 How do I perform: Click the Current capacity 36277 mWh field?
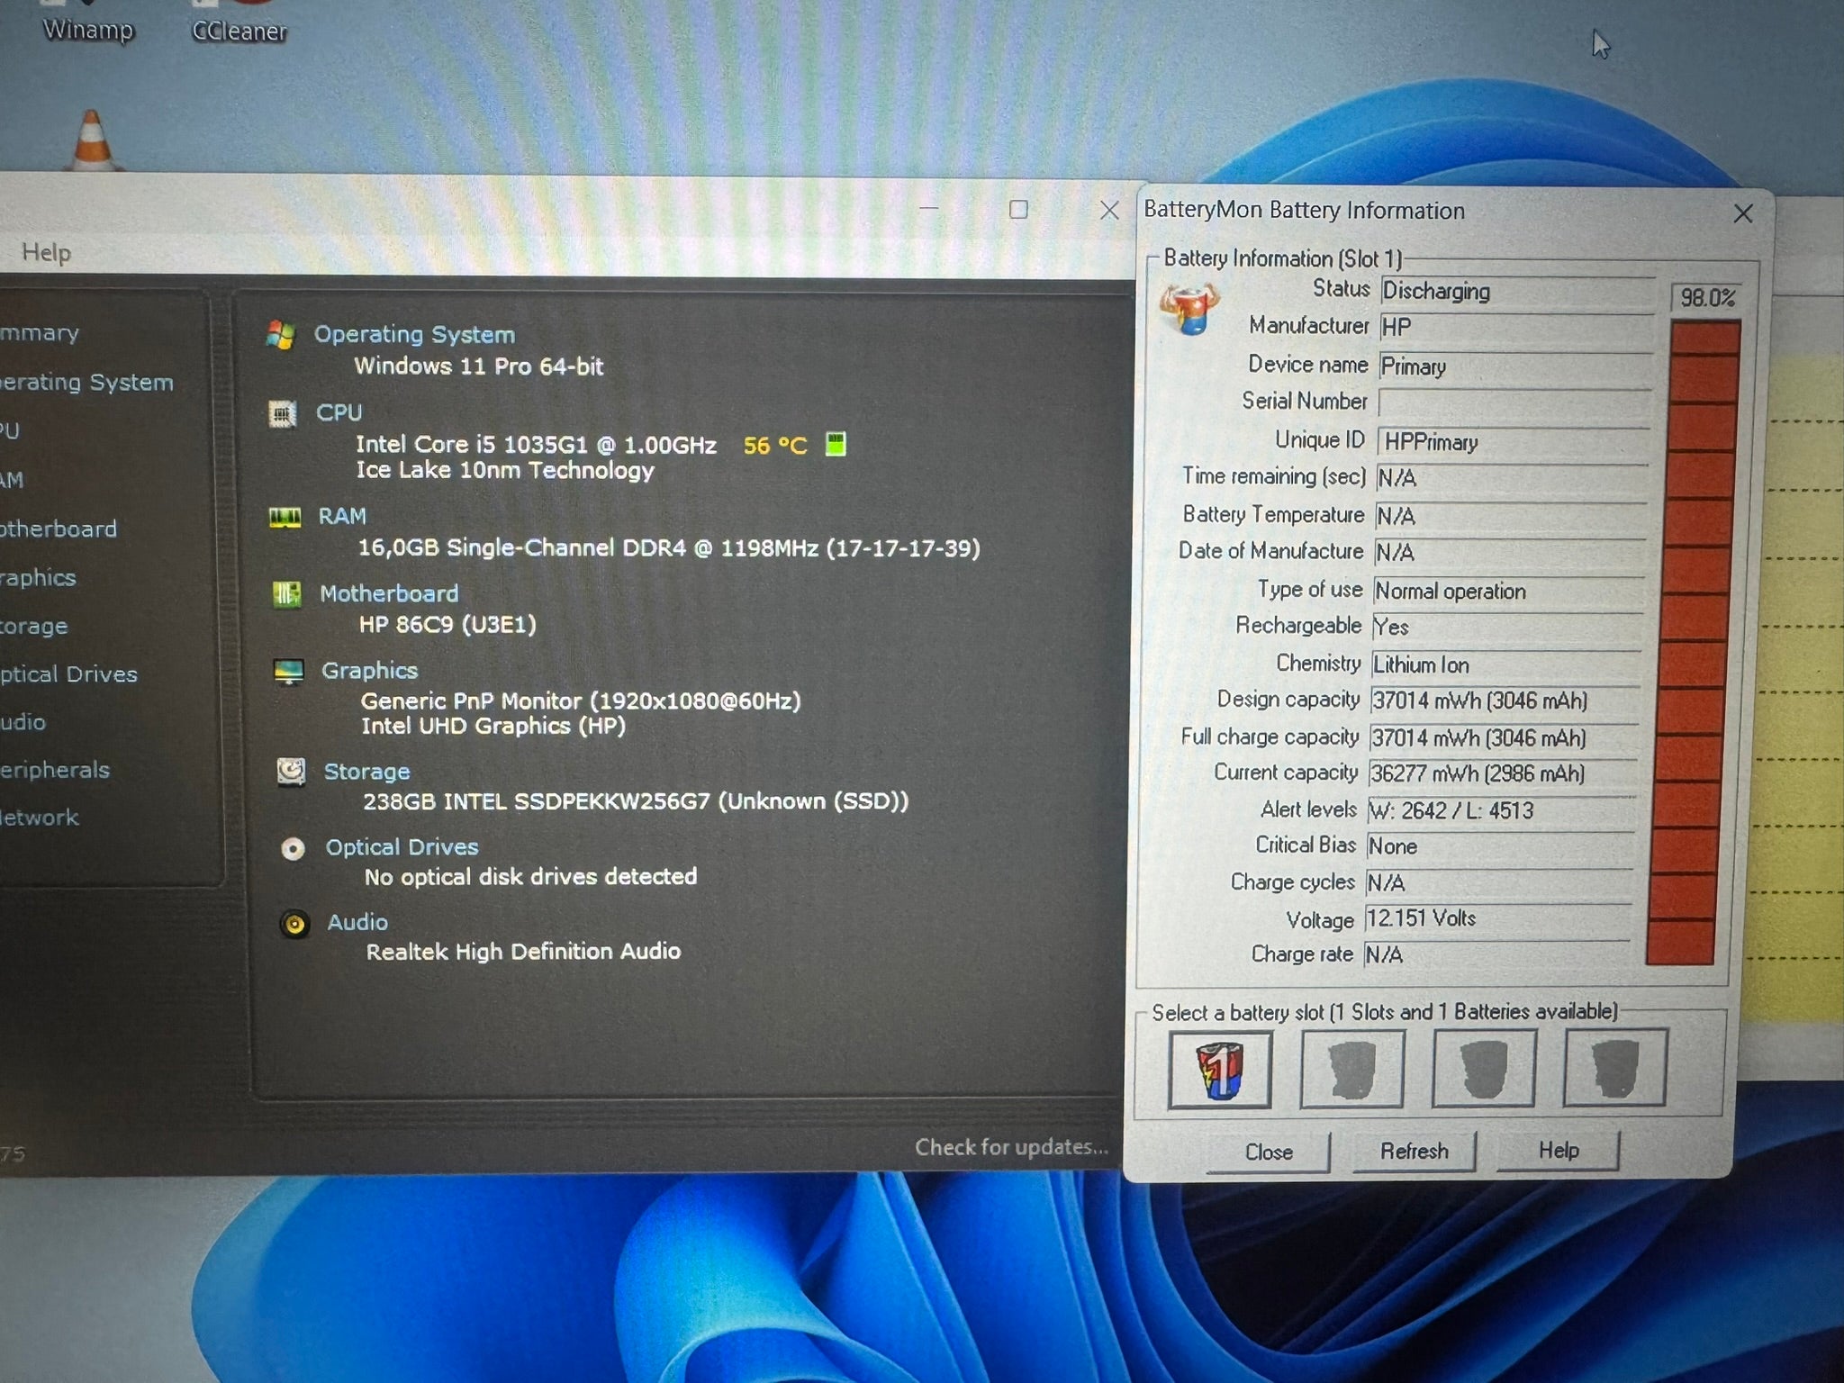(1504, 774)
